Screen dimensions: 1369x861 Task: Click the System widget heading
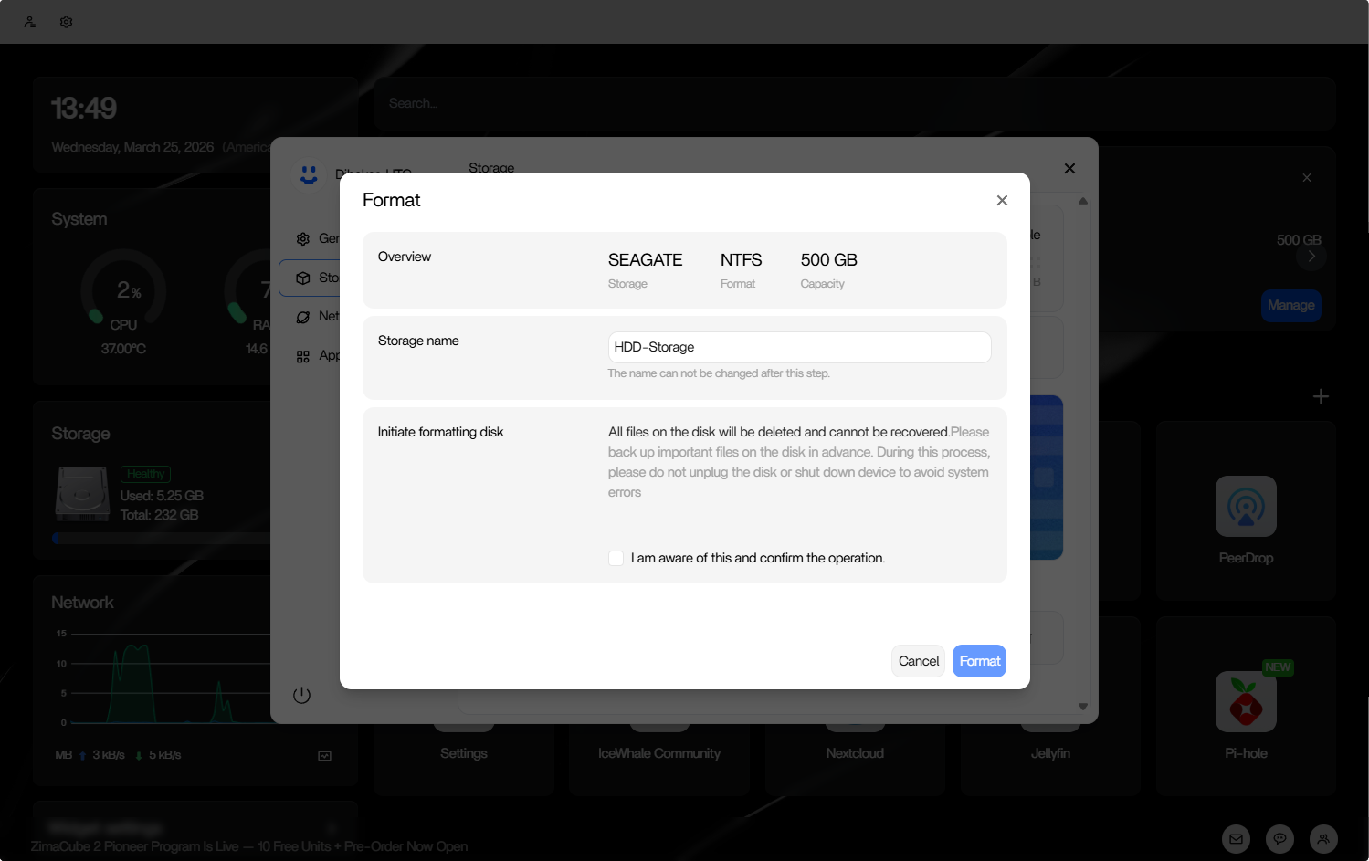click(x=79, y=219)
